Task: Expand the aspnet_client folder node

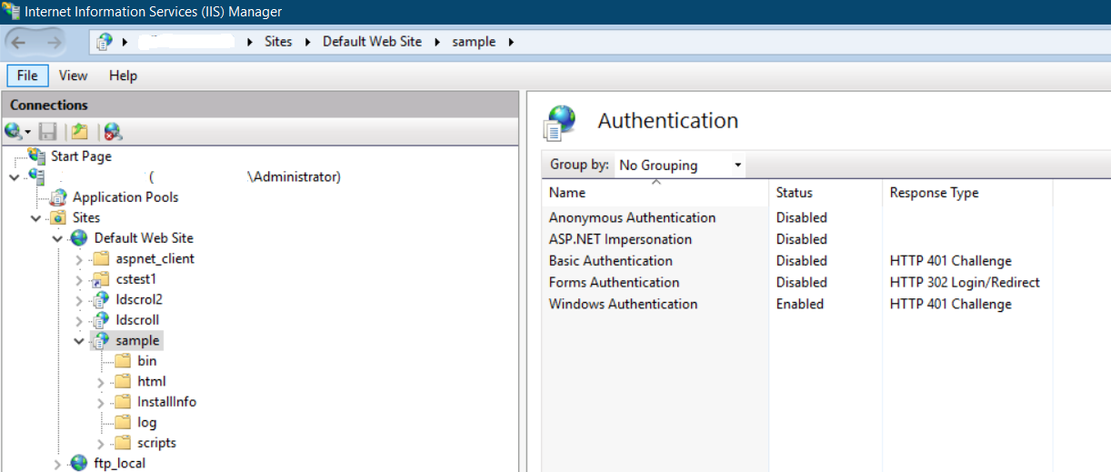Action: point(79,259)
